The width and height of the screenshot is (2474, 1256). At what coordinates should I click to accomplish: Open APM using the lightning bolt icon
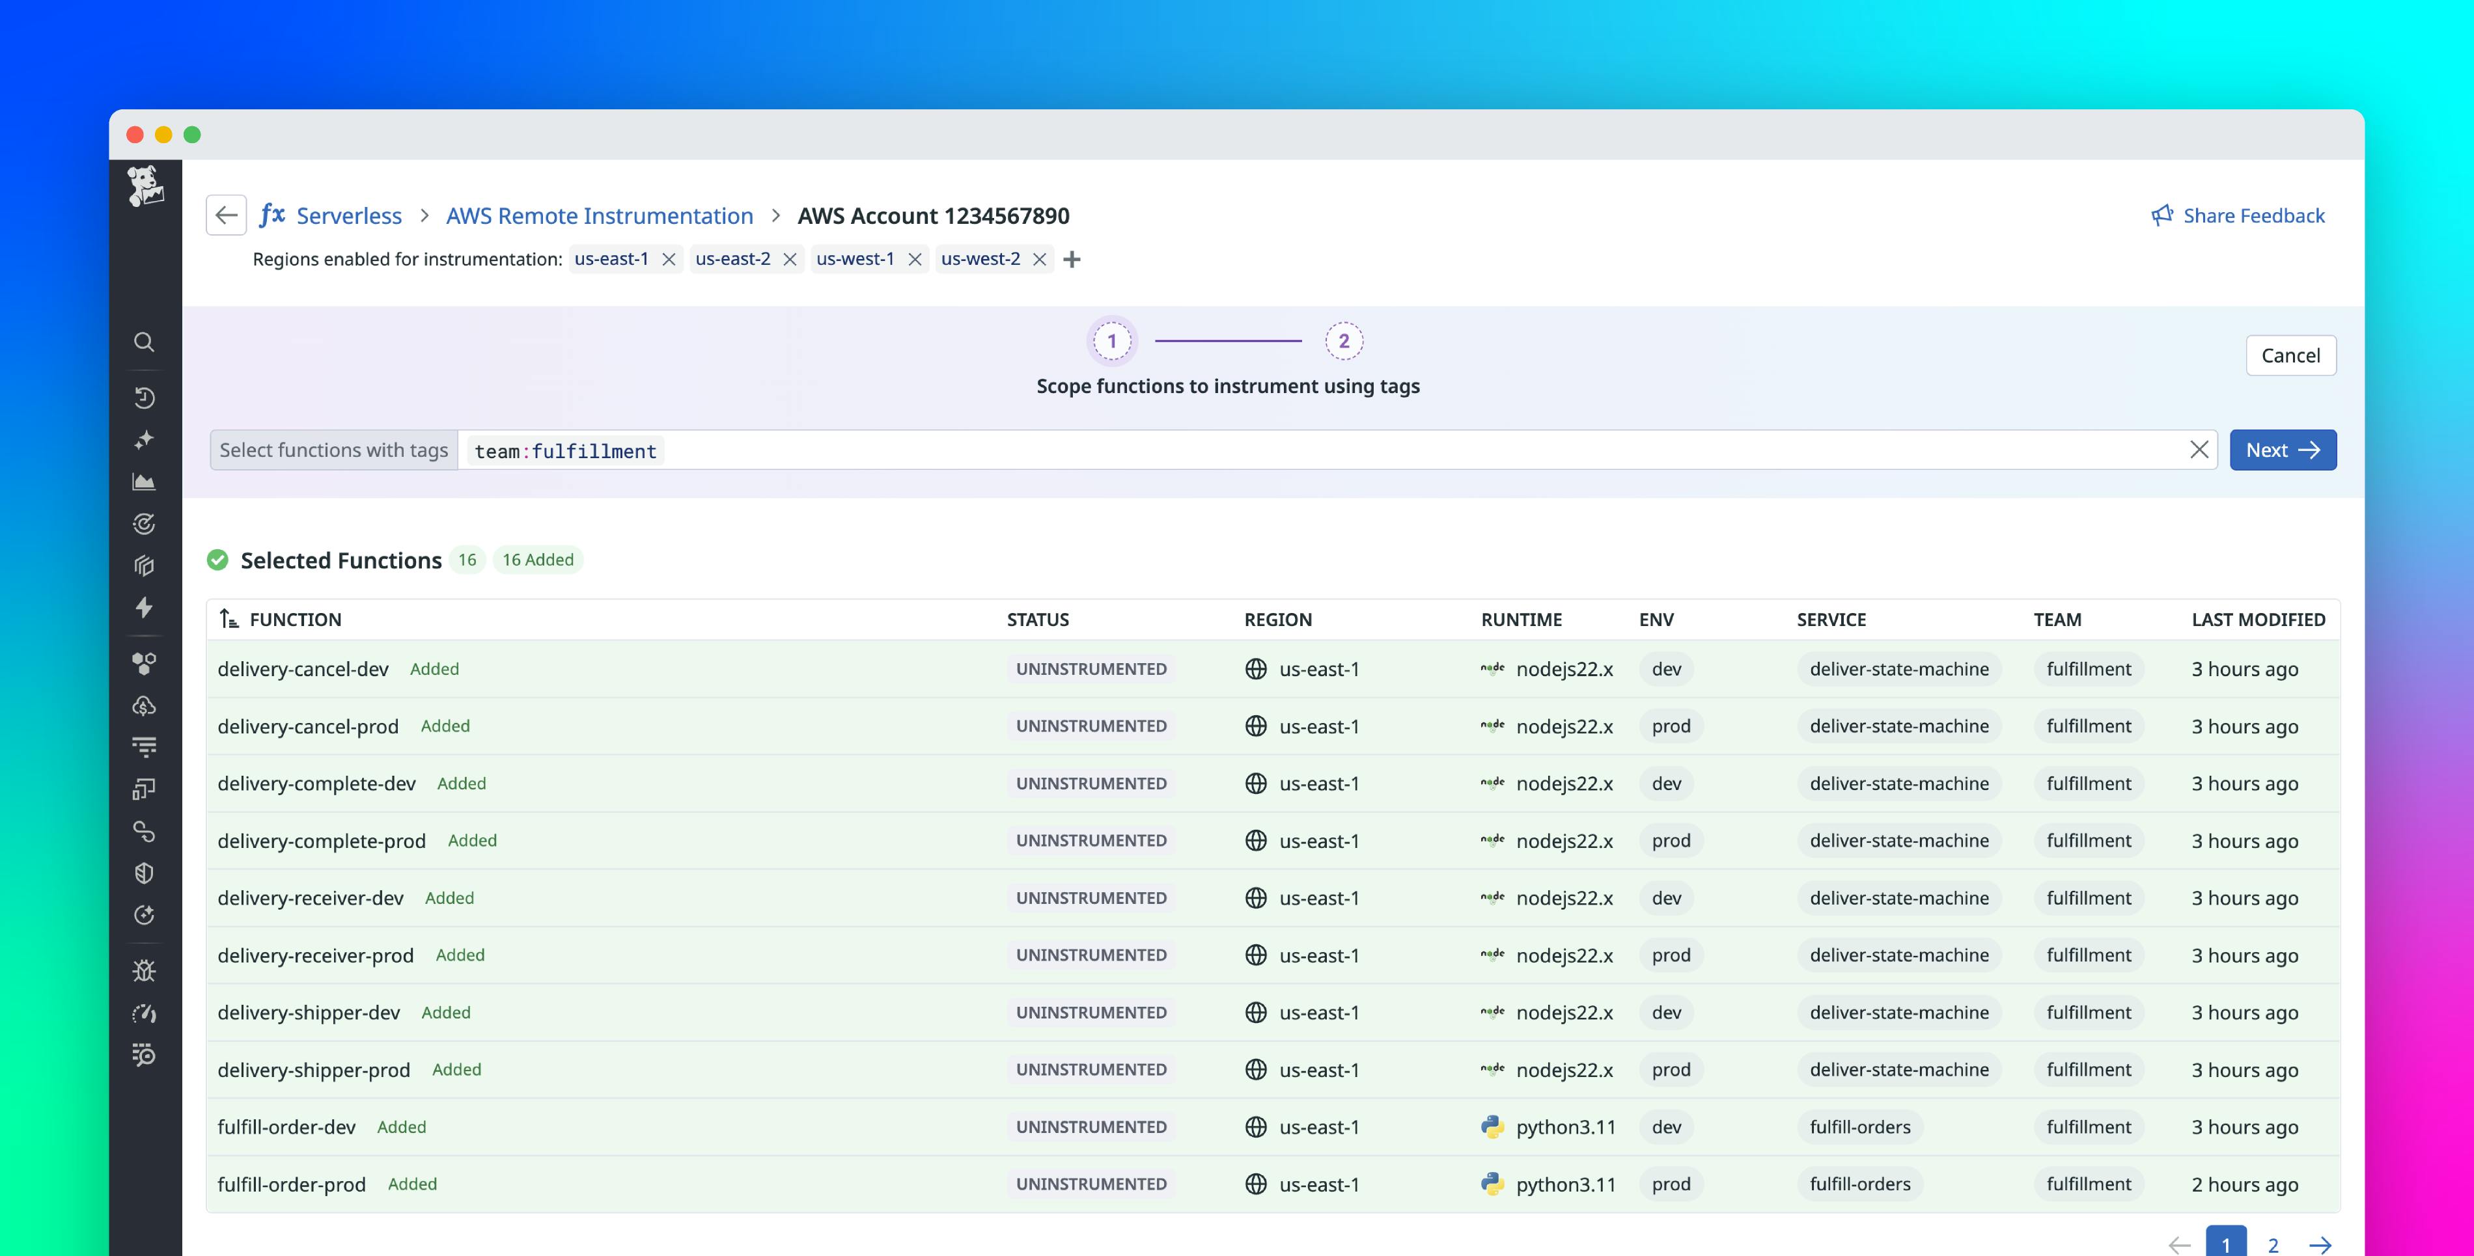tap(144, 607)
